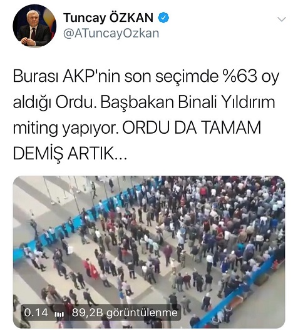
Task: Click 'DEMİŞ ARTIK...' at end of tweet
Action: pyautogui.click(x=69, y=153)
